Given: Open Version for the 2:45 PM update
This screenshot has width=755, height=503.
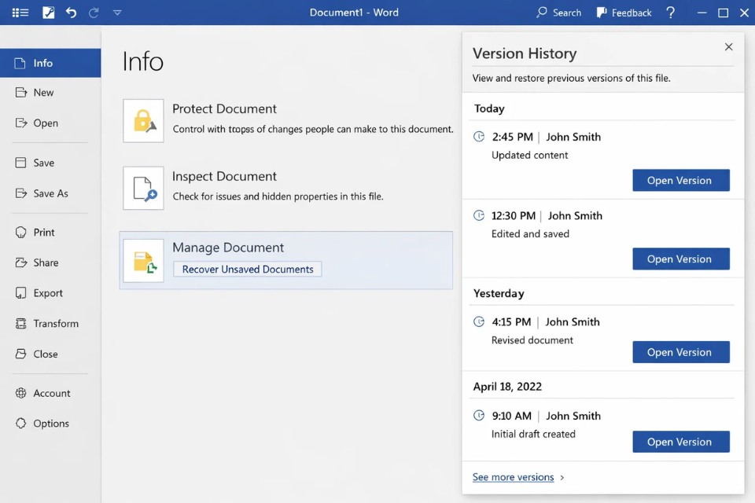Looking at the screenshot, I should (681, 180).
